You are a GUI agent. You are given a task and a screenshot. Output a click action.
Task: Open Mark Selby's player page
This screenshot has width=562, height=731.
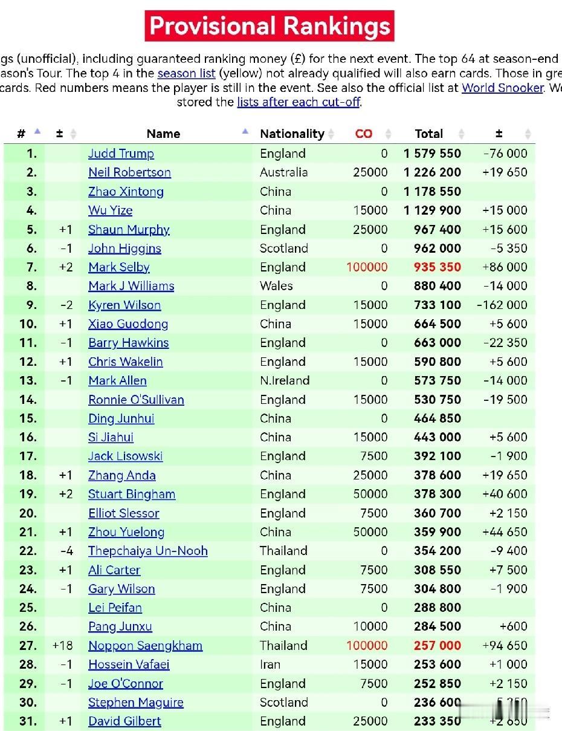tap(119, 267)
